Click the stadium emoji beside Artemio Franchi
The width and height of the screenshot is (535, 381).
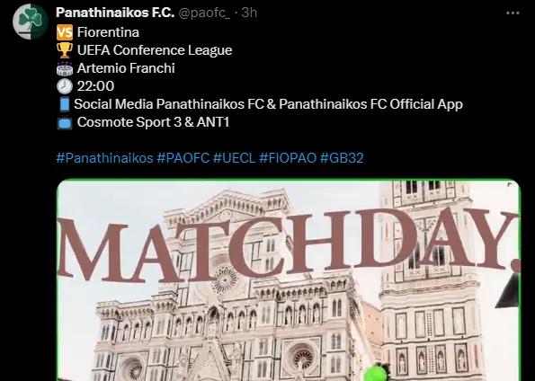click(65, 68)
